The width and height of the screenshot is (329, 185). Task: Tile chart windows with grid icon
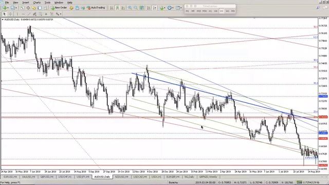point(142,8)
